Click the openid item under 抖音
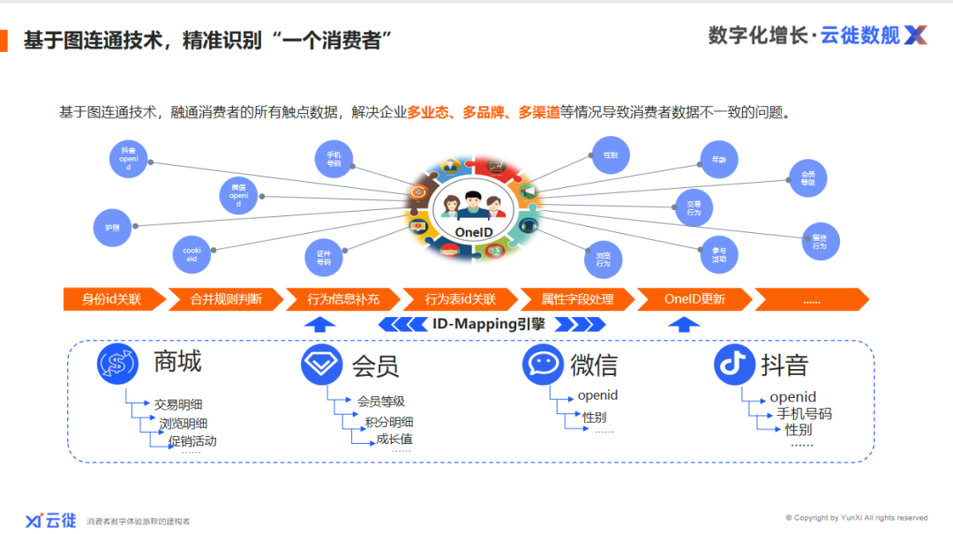The image size is (953, 534). [793, 397]
